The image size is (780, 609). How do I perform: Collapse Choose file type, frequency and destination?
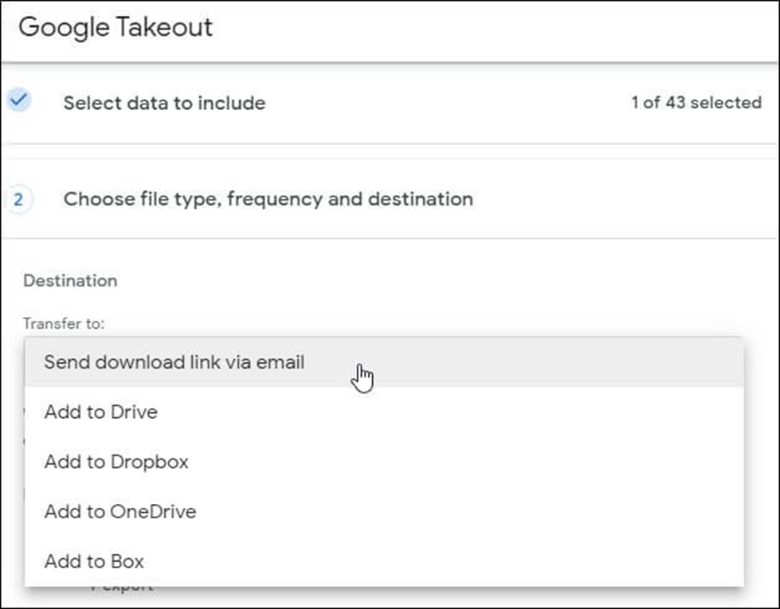pyautogui.click(x=268, y=199)
